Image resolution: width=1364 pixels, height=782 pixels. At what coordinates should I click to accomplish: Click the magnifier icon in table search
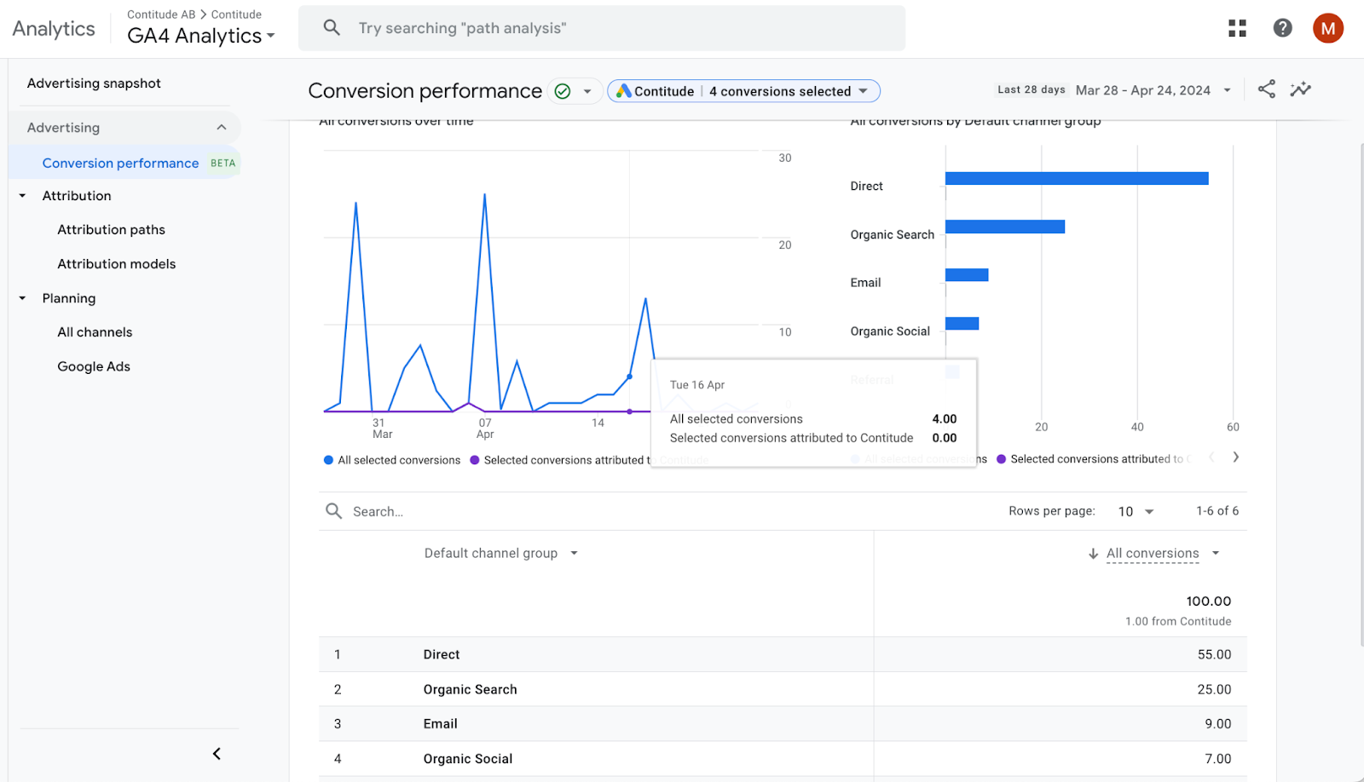[x=333, y=511]
